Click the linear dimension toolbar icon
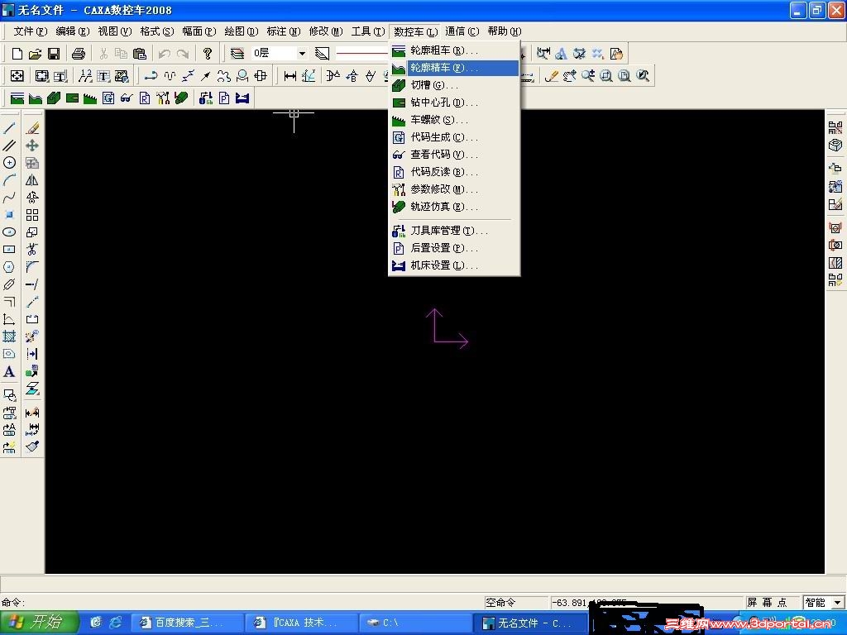 tap(290, 75)
